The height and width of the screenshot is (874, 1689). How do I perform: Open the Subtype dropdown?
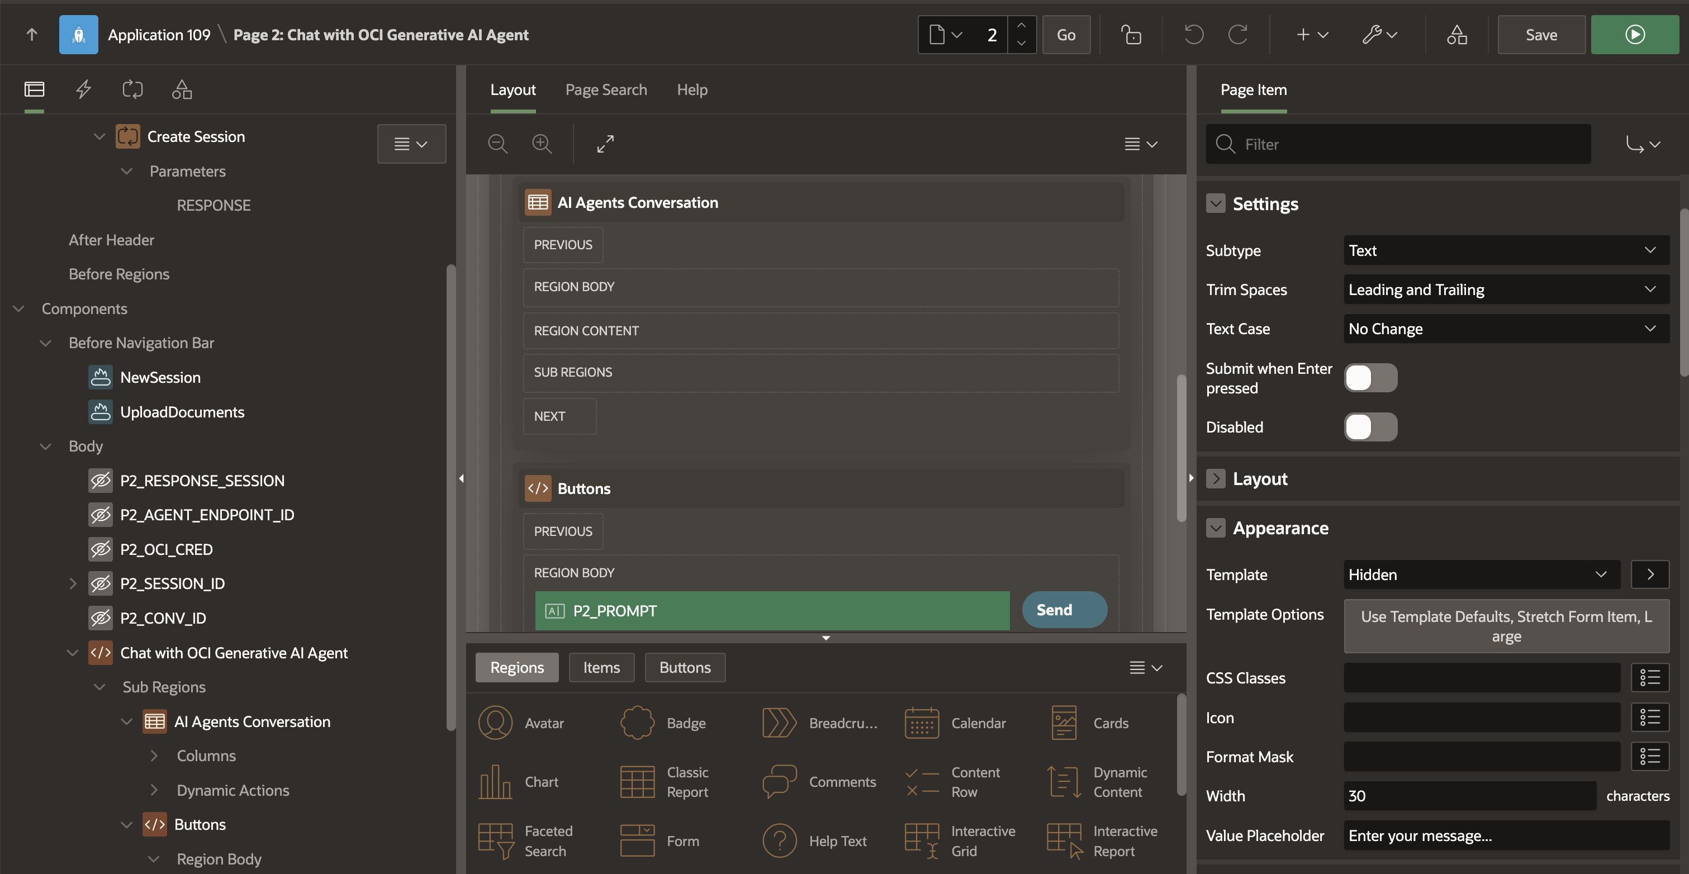pos(1506,250)
